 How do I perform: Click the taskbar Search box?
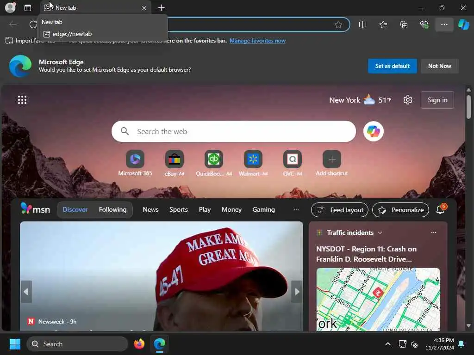pos(77,344)
